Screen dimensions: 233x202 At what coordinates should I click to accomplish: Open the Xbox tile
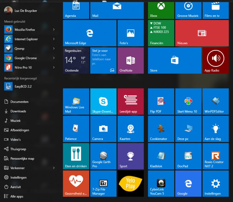(161, 10)
